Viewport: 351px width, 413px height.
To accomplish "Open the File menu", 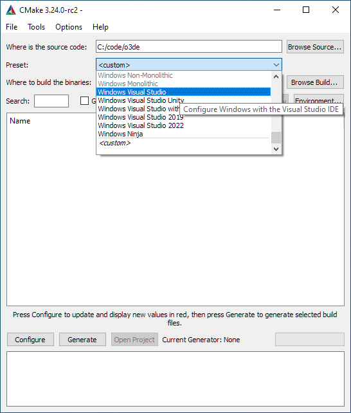I will [x=12, y=27].
